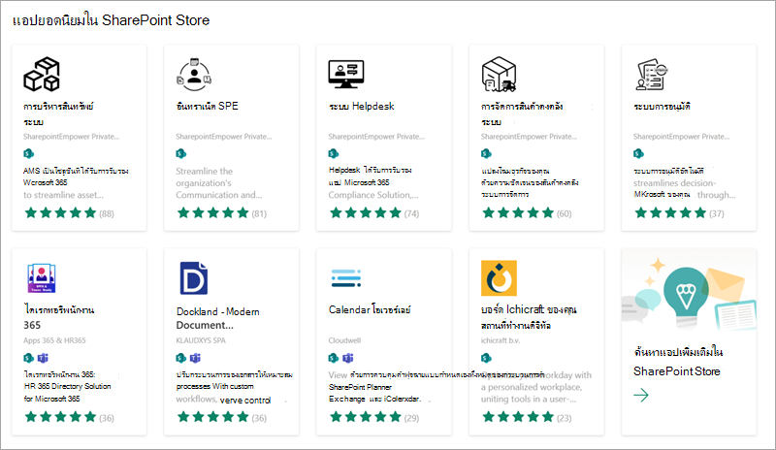This screenshot has width=776, height=450.
Task: Click the Teams badge on Calendar Overlay card
Action: point(348,358)
